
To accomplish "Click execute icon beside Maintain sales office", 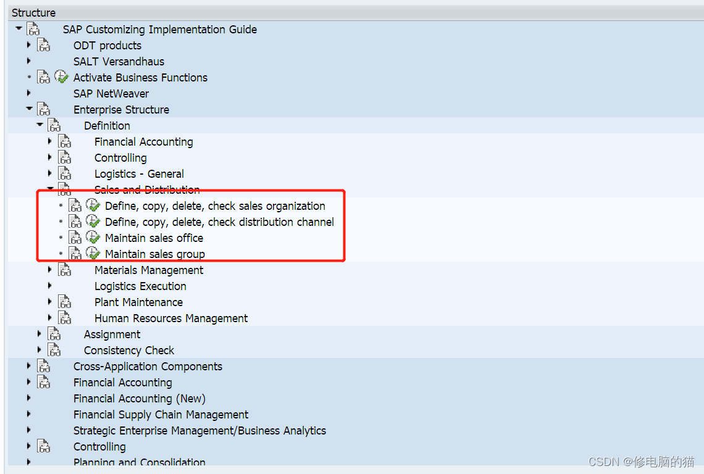I will click(93, 238).
